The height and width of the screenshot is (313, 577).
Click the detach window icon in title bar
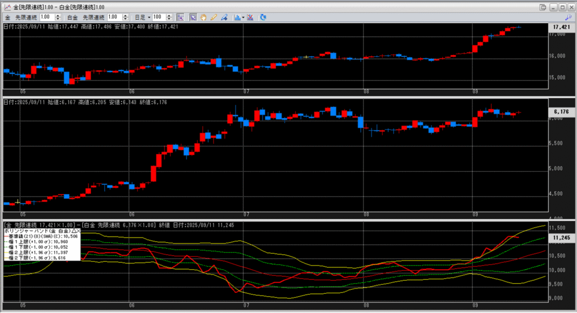[x=543, y=7]
